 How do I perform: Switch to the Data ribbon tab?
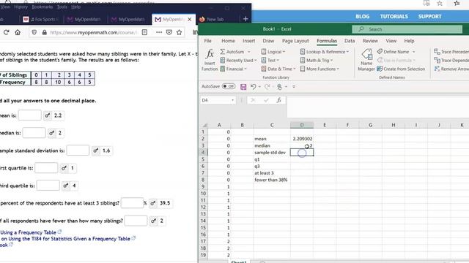click(350, 41)
